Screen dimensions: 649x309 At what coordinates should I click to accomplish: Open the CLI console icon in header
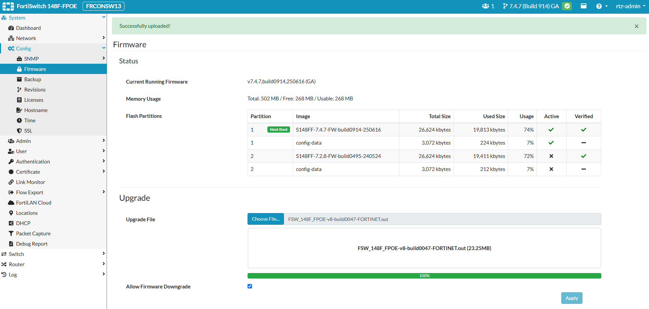point(584,6)
